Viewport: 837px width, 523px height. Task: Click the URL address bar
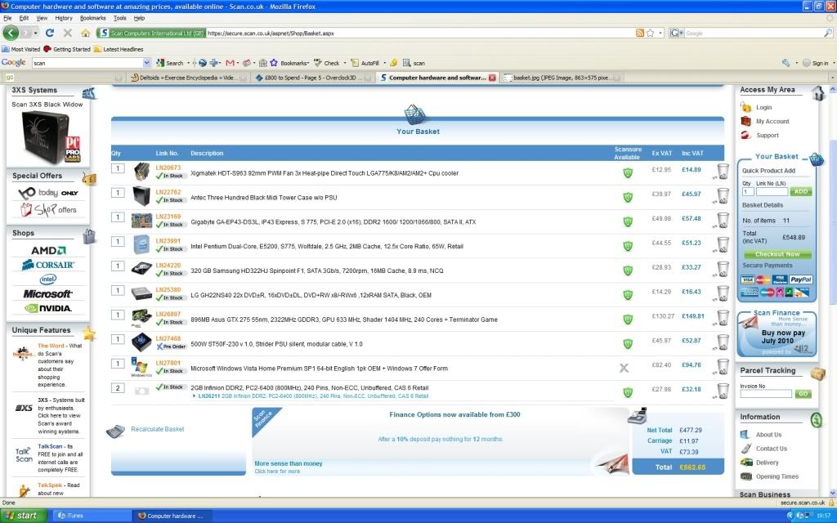click(419, 33)
